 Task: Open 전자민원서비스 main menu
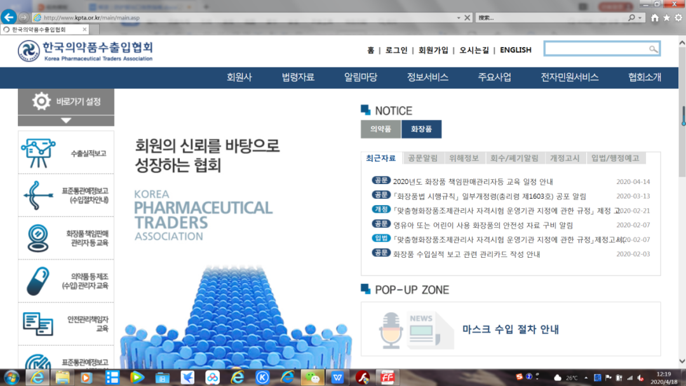click(x=569, y=77)
